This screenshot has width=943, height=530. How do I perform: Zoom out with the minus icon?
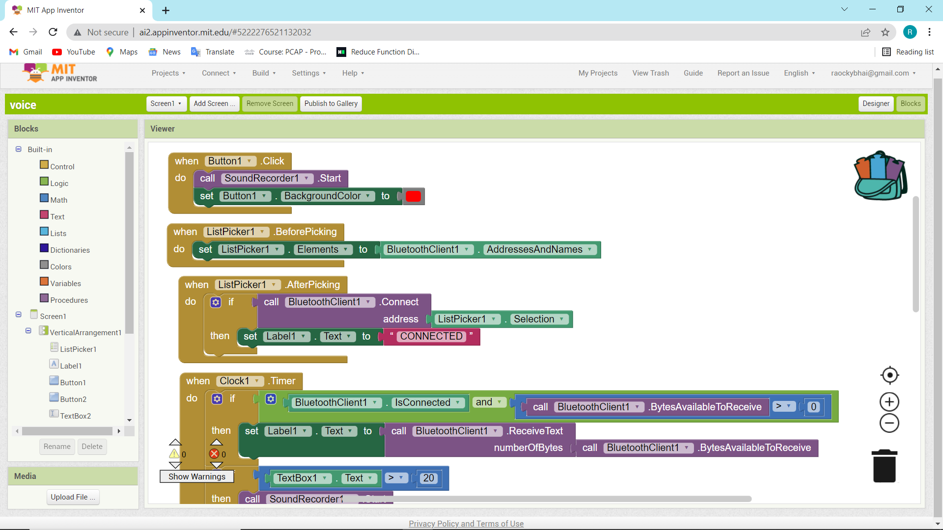pos(889,423)
